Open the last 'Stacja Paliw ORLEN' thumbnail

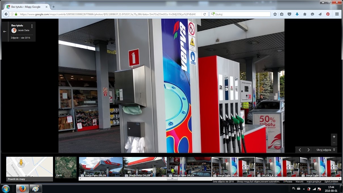(x=321, y=167)
